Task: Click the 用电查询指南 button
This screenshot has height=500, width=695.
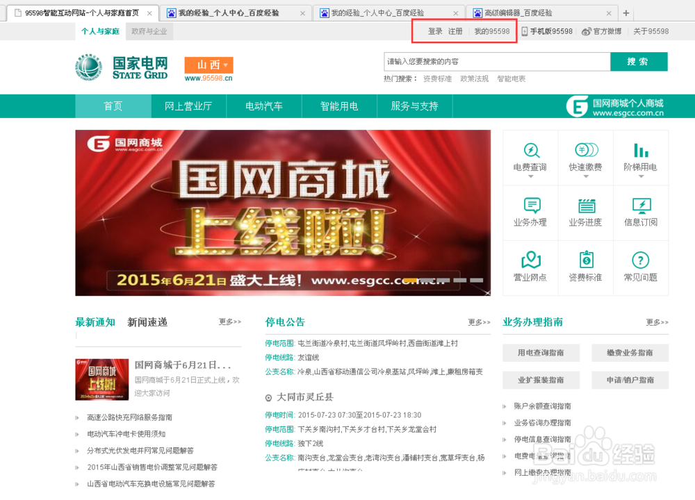Action: coord(541,353)
